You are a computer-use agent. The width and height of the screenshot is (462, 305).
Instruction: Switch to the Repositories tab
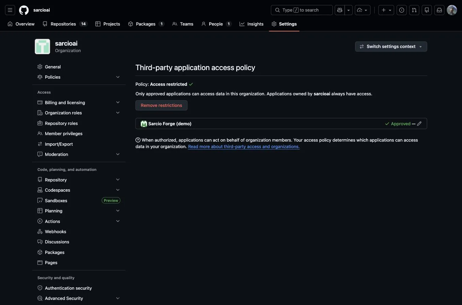pos(65,24)
